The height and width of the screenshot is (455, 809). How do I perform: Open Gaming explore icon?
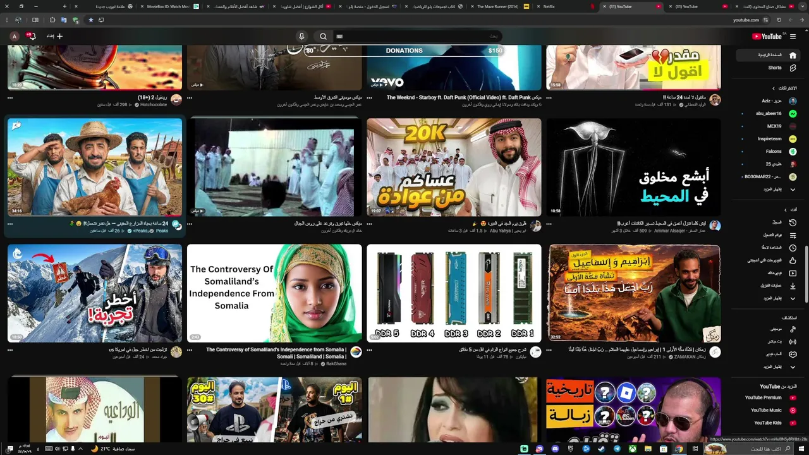[x=793, y=355]
